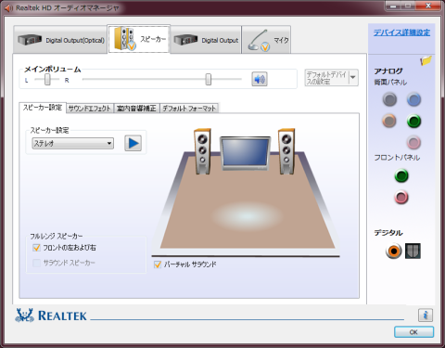Open the デフォルト フォーマット sub-tab
Image resolution: width=445 pixels, height=348 pixels.
pos(189,109)
